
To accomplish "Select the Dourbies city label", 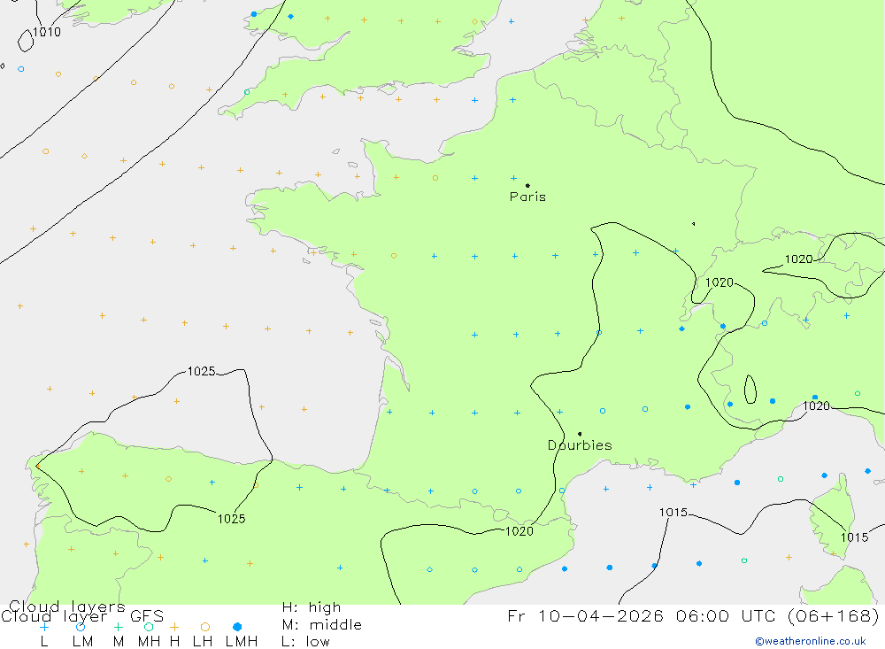I will tap(580, 445).
